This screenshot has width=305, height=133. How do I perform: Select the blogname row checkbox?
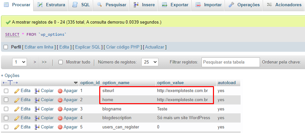pyautogui.click(x=6, y=109)
